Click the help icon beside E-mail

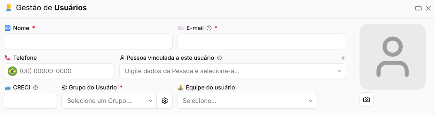tap(209, 28)
